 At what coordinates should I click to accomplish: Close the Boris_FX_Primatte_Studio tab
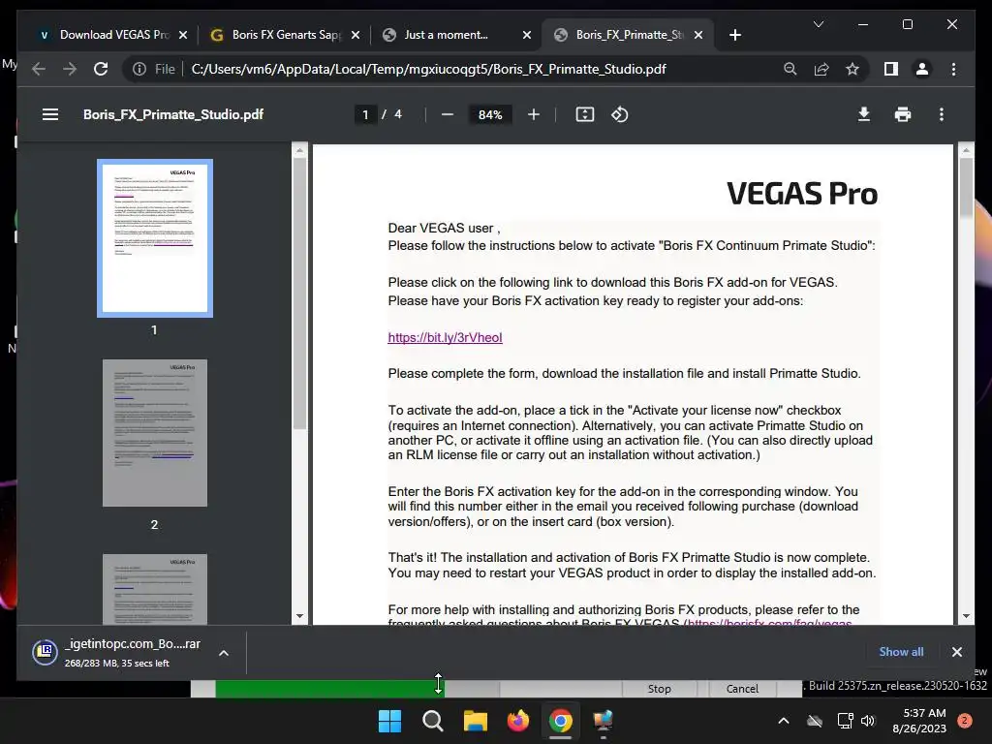698,35
